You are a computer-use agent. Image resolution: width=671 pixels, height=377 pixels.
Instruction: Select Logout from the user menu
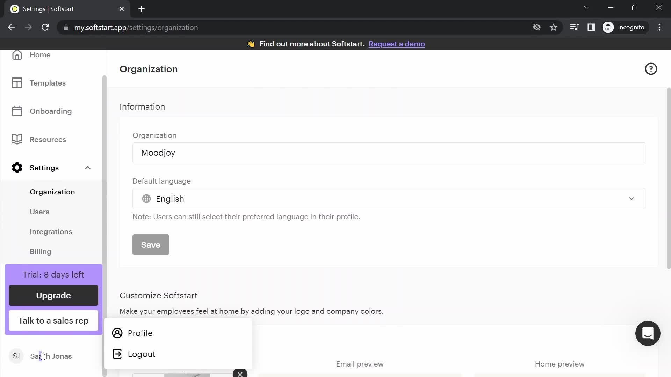pos(142,354)
